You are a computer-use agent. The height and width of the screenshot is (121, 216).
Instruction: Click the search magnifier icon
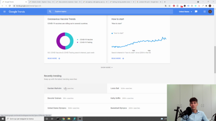50,11
